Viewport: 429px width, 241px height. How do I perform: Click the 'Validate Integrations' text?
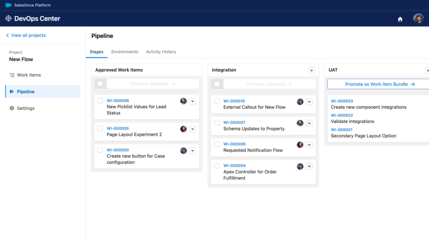point(352,122)
